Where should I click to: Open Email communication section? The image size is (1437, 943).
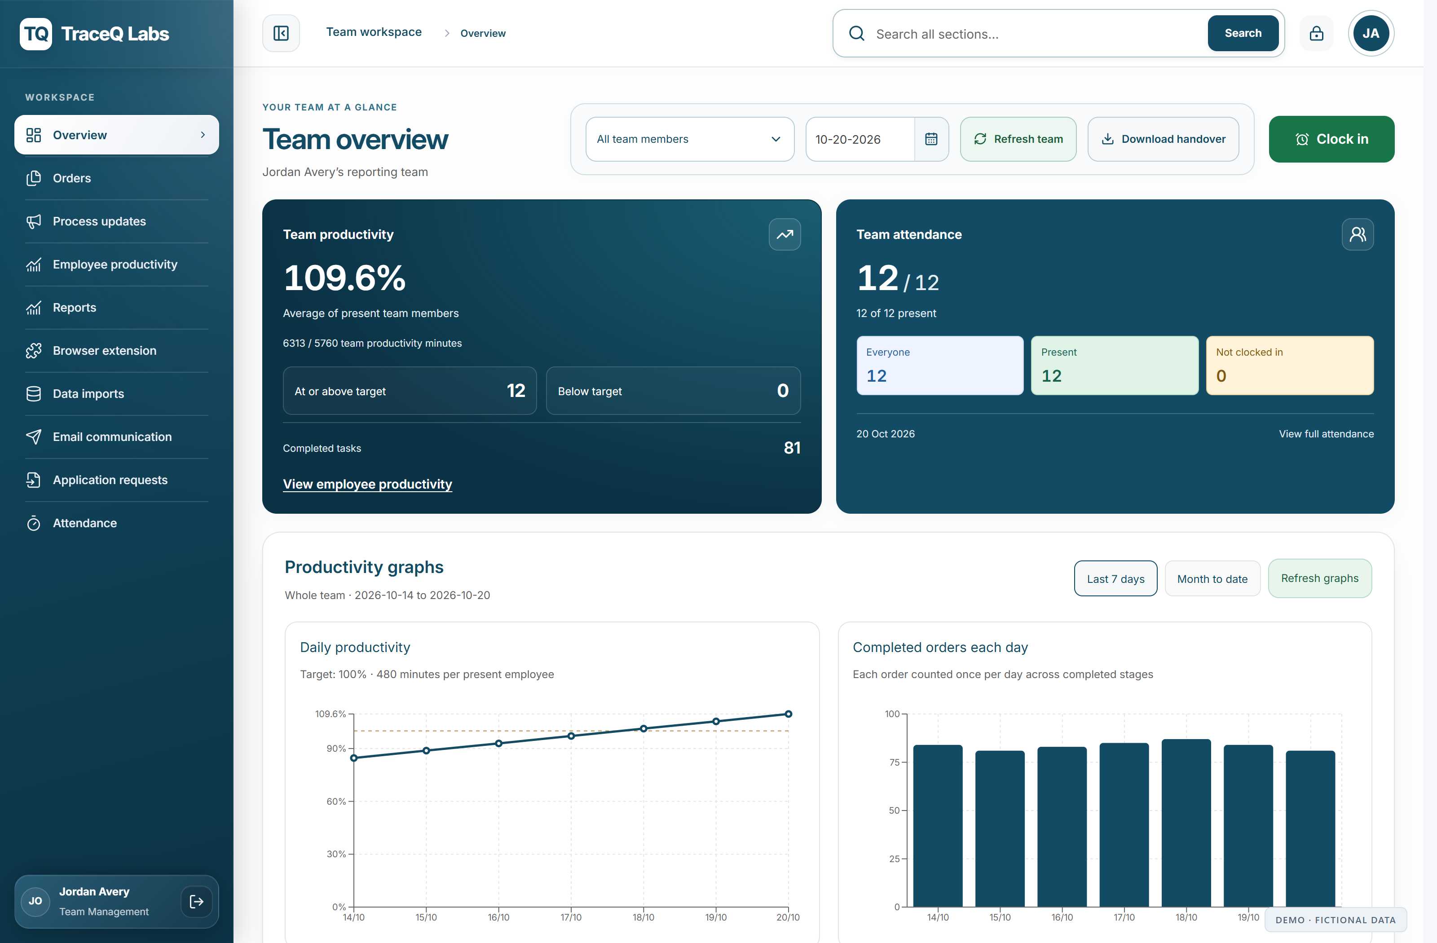coord(116,437)
